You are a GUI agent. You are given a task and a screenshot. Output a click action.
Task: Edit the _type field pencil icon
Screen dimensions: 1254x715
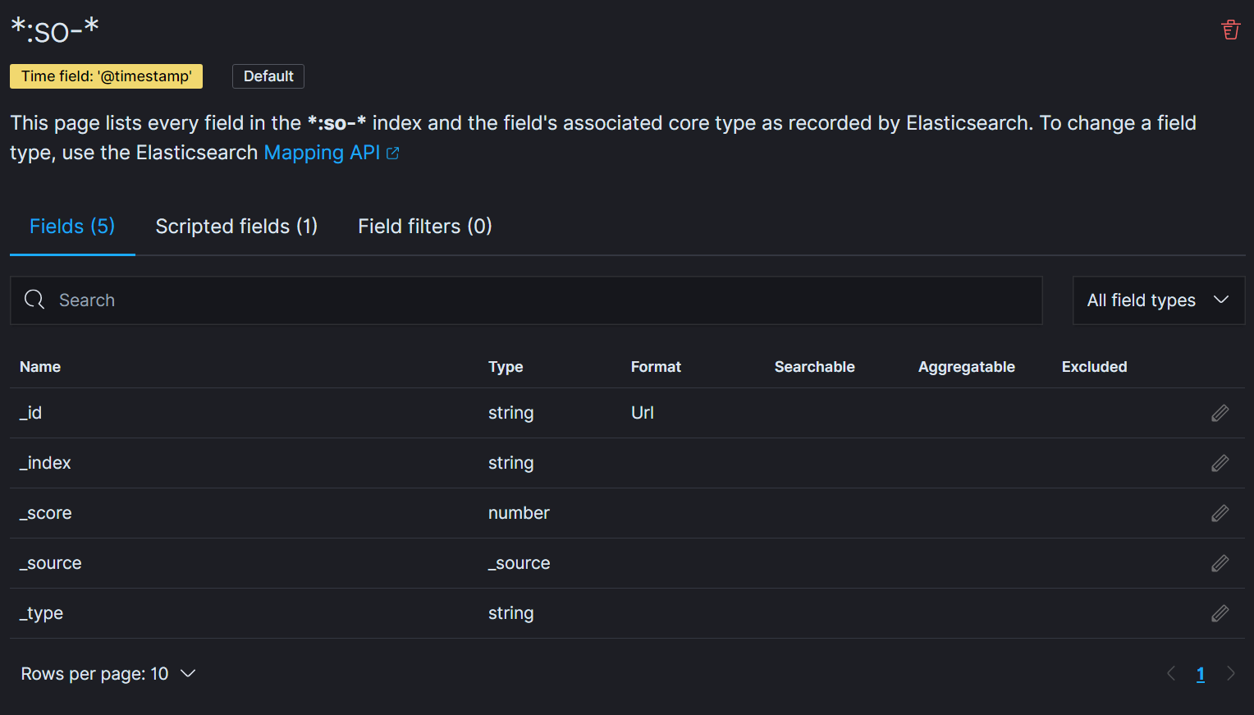coord(1220,613)
